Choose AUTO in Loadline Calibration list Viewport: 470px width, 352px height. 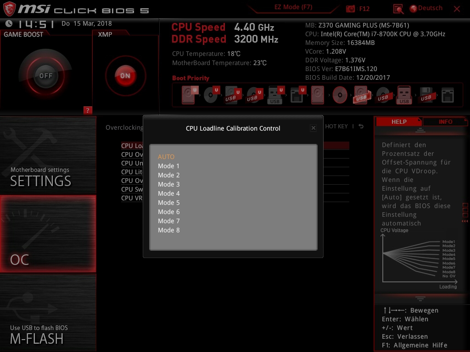click(166, 157)
